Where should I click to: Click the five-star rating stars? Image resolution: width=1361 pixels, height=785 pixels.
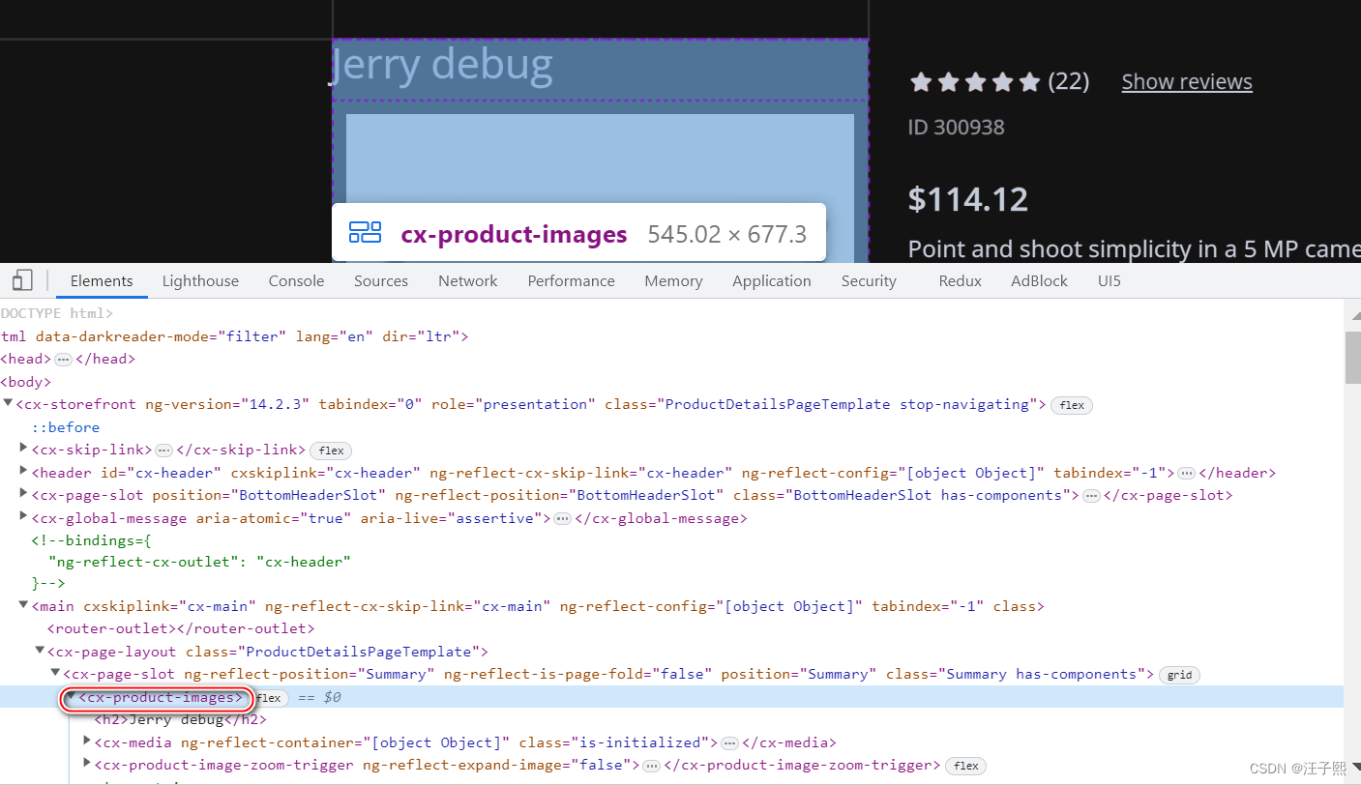click(x=975, y=82)
